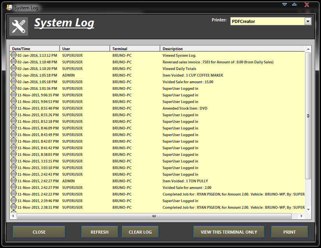
Task: Collapse the window with the blue down chevron
Action: coord(284,4)
